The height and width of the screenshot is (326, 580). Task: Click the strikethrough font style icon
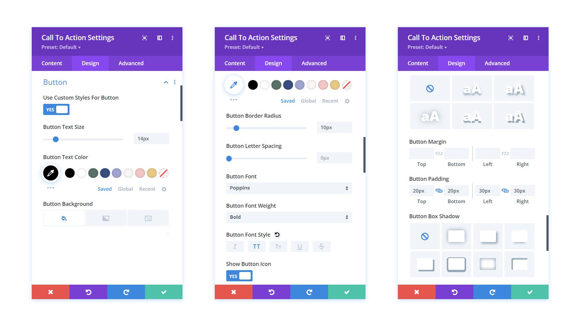point(321,246)
